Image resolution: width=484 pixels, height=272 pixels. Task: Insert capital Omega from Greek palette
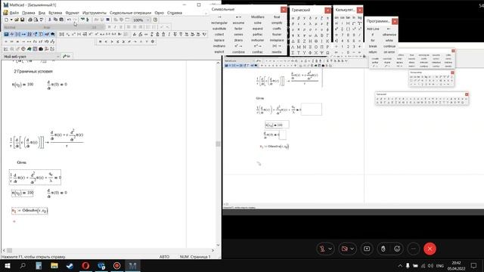click(327, 53)
